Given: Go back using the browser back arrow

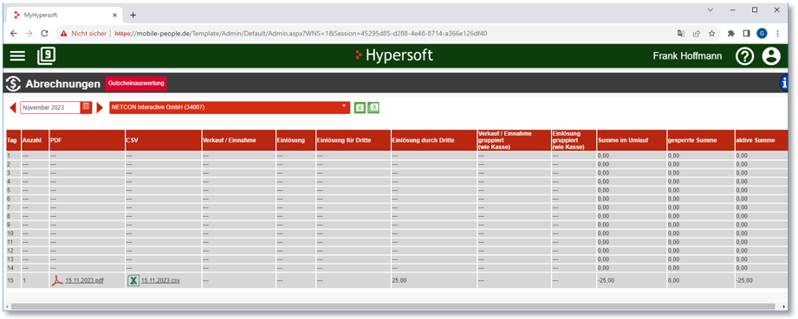Looking at the screenshot, I should pyautogui.click(x=14, y=34).
